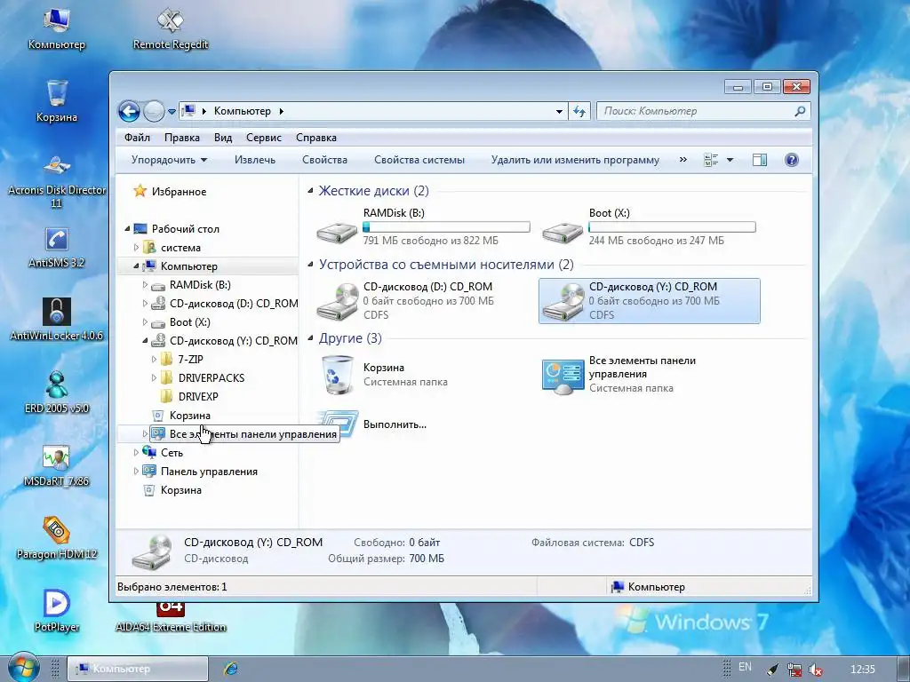Select Сеть in the navigation pane
The image size is (910, 682).
172,453
